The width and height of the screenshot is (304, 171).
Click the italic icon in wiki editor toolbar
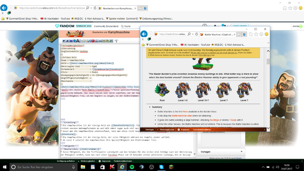click(x=67, y=41)
